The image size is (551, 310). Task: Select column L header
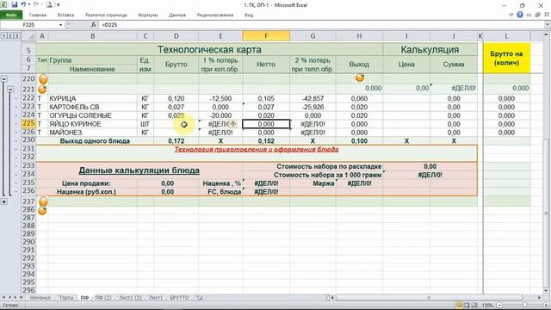coord(506,36)
